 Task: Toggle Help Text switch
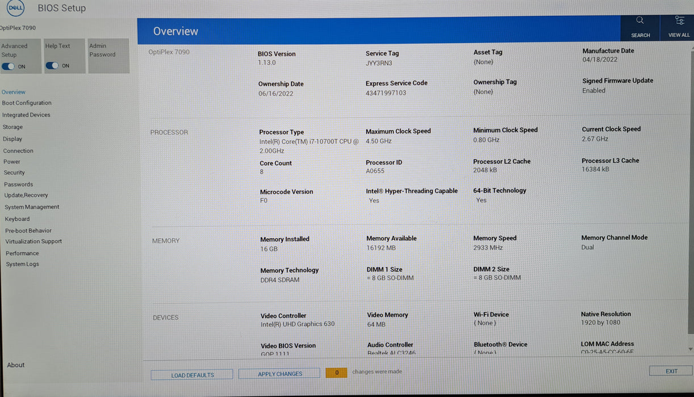pyautogui.click(x=52, y=66)
